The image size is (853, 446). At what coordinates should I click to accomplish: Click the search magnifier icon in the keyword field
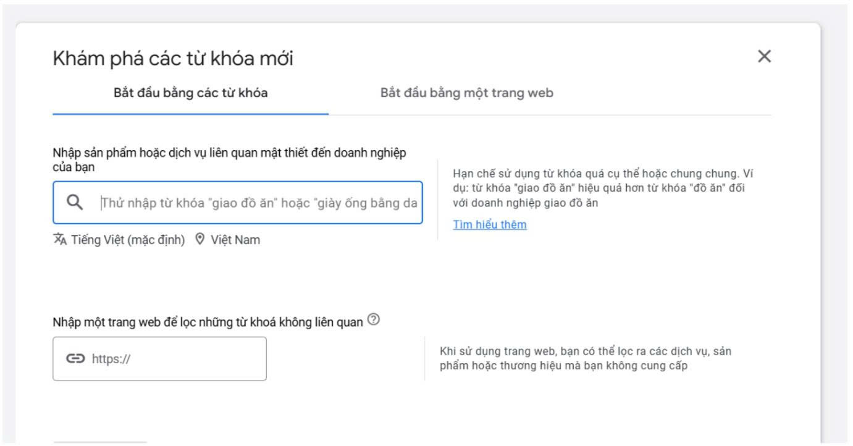pyautogui.click(x=75, y=202)
